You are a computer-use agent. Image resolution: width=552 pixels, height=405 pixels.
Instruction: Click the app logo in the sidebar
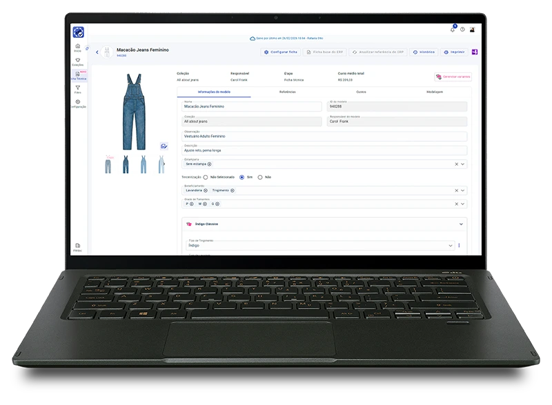pos(78,32)
